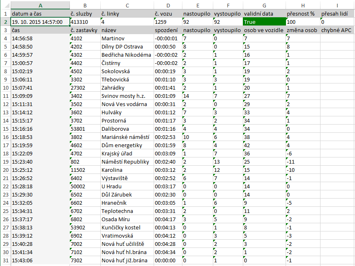The width and height of the screenshot is (355, 266).
Task: Click stop name Vratimovská
Action: pos(127,236)
